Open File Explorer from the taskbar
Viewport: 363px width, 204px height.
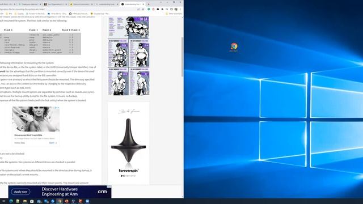[25, 201]
